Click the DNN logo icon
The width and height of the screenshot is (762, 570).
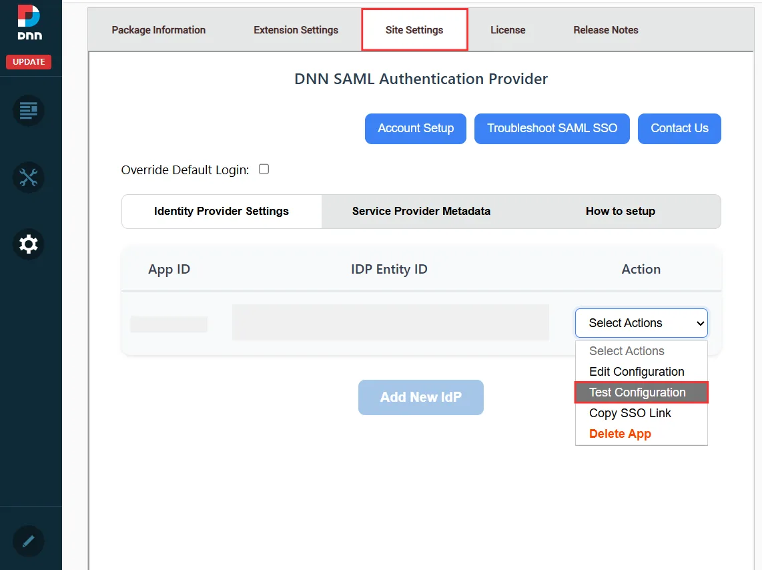click(29, 22)
